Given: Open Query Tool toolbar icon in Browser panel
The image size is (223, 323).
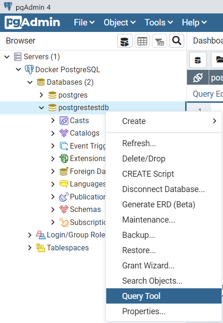Looking at the screenshot, I should (125, 41).
